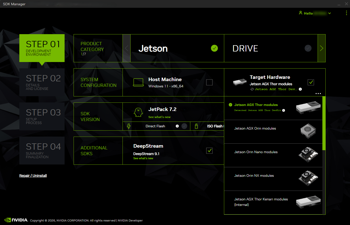
Task: Open the vertical three-dot menu at top right
Action: (346, 13)
